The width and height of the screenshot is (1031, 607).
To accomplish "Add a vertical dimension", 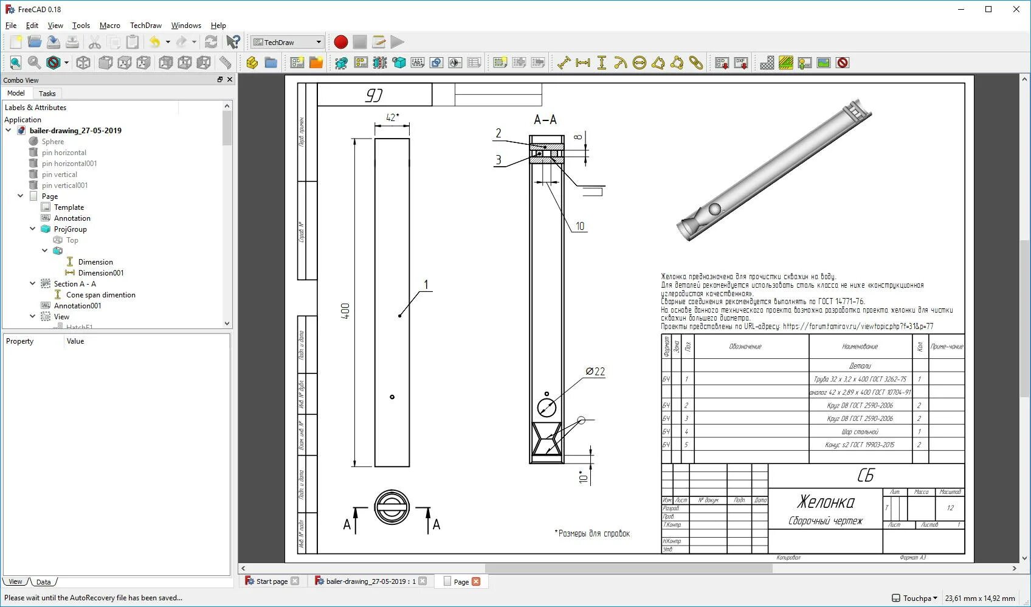I will tap(602, 63).
